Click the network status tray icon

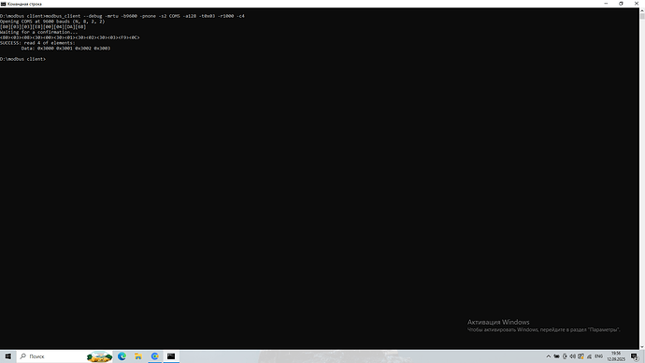(x=589, y=356)
